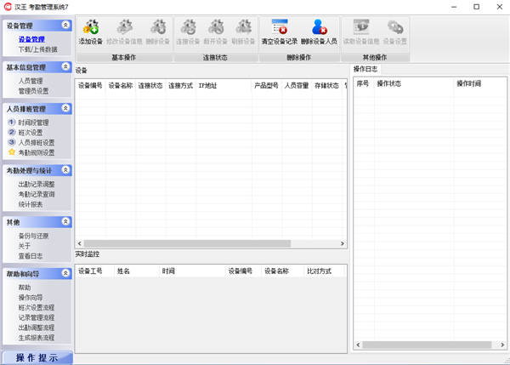Click the 断开设备 toolbar icon
510x365 pixels.
[x=216, y=27]
